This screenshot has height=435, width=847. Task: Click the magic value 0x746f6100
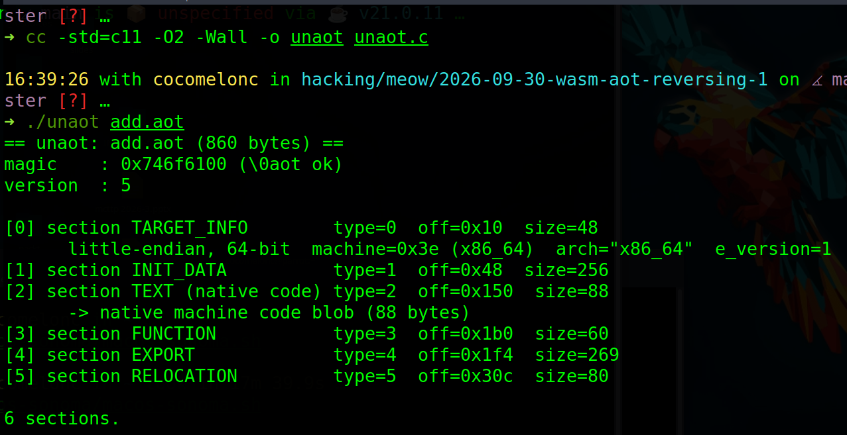tap(174, 165)
